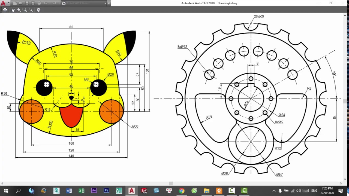The height and width of the screenshot is (196, 349).
Task: Open Google Chrome from the taskbar
Action: coord(182,191)
